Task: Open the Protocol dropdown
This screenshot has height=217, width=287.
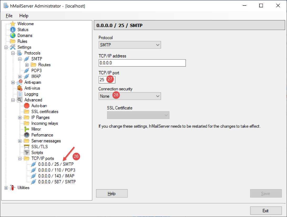Action: pos(130,45)
